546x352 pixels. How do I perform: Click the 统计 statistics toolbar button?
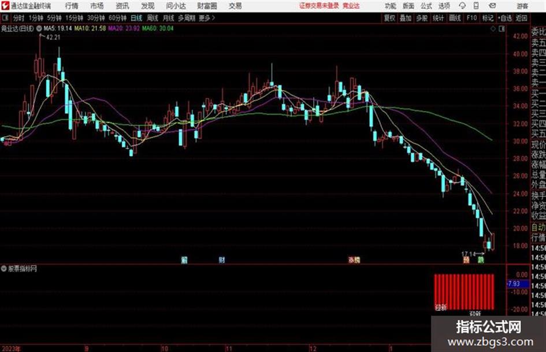click(438, 18)
